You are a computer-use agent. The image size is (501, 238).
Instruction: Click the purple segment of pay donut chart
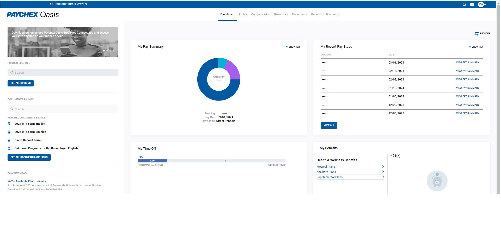click(234, 71)
